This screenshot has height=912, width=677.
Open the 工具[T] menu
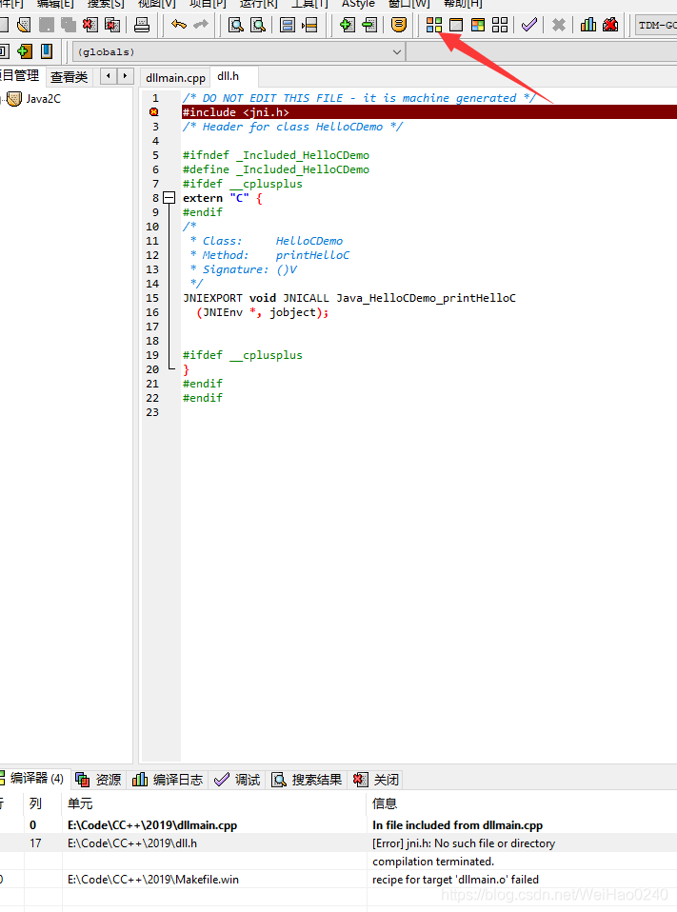pyautogui.click(x=309, y=4)
